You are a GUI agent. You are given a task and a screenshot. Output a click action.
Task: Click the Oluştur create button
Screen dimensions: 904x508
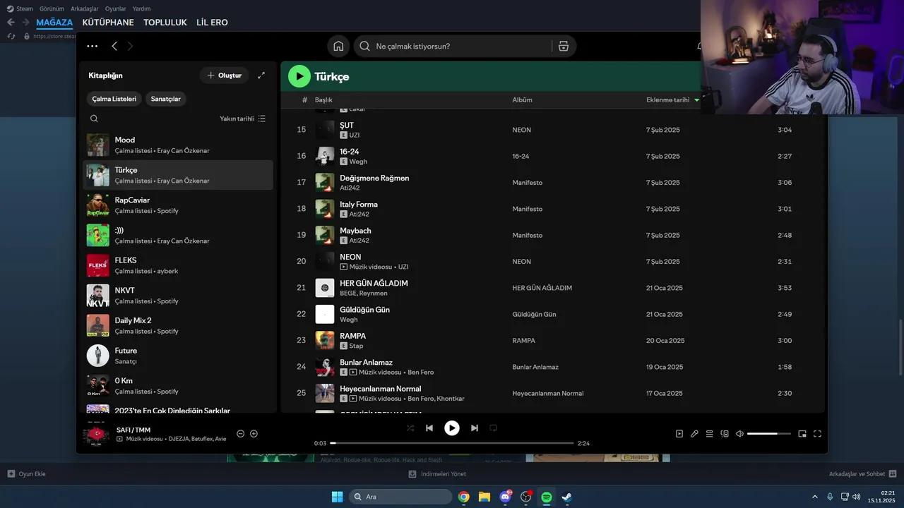224,75
